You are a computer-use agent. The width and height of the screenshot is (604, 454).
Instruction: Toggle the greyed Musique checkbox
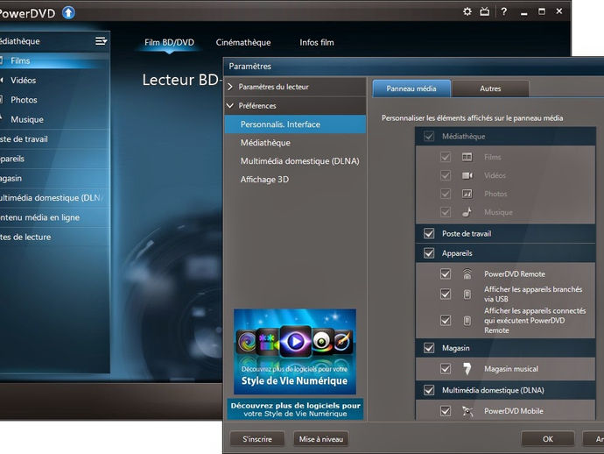coord(446,212)
